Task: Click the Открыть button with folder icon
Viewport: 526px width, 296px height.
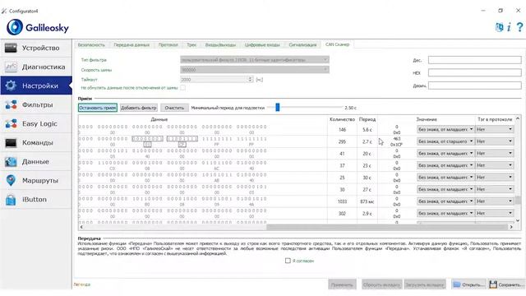Action: [x=468, y=284]
